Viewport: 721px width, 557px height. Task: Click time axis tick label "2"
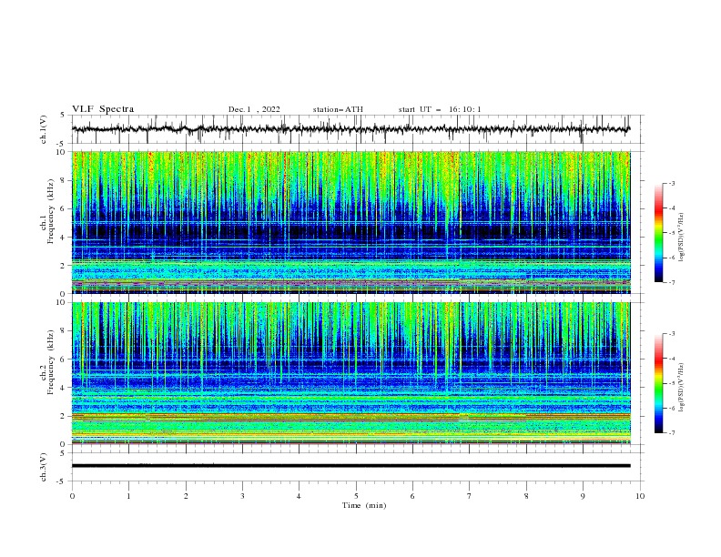click(186, 496)
